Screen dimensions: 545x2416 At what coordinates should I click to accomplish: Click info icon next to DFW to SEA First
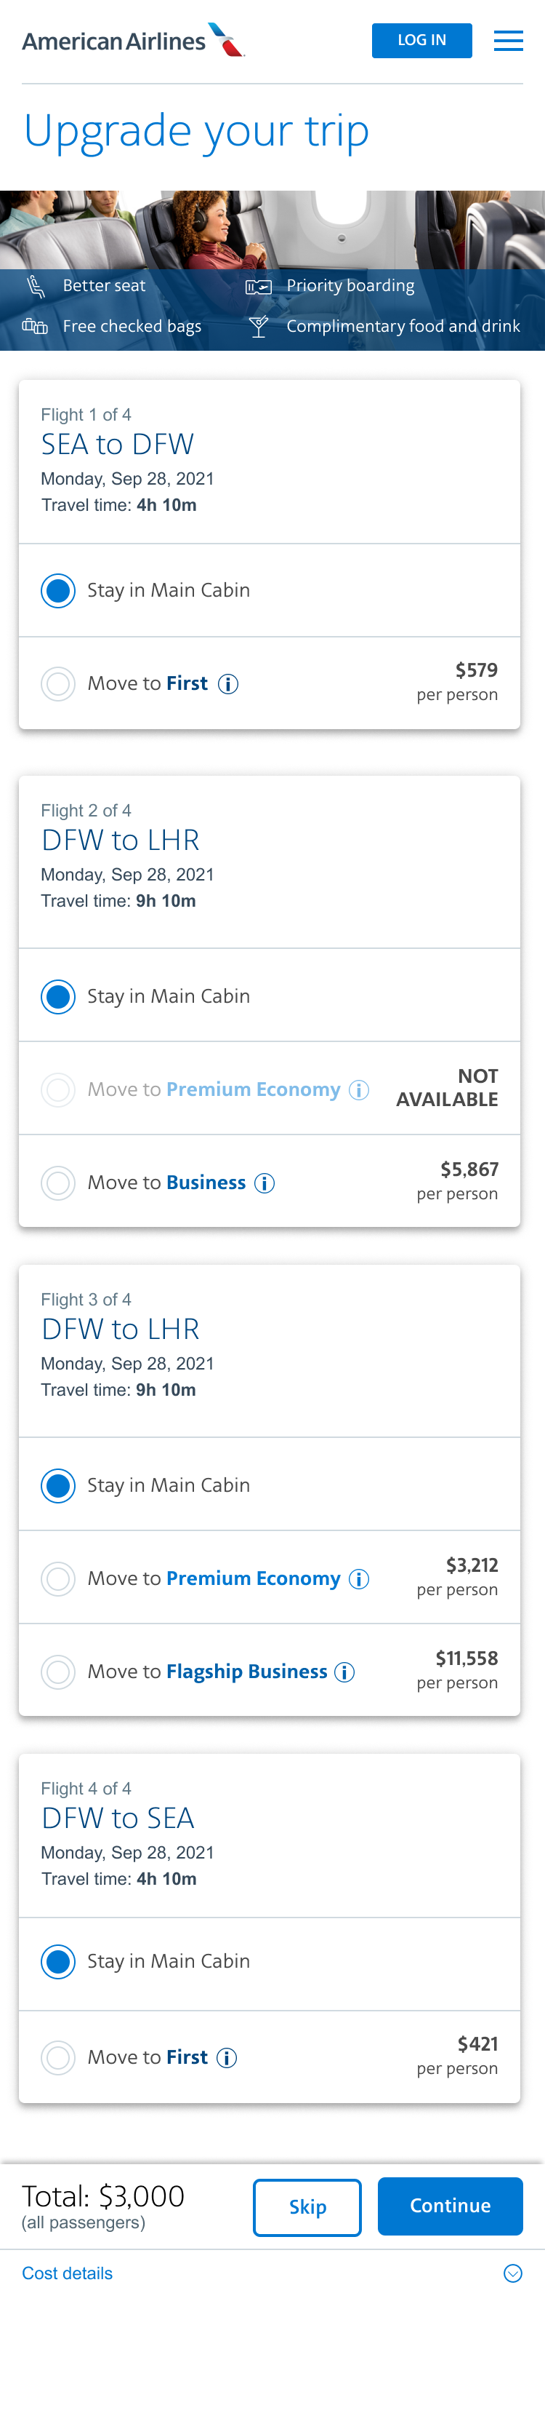227,2057
